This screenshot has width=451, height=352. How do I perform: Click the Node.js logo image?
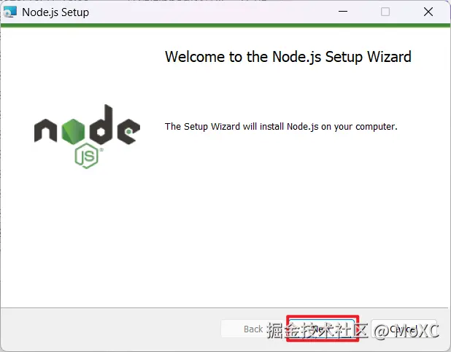pos(87,136)
